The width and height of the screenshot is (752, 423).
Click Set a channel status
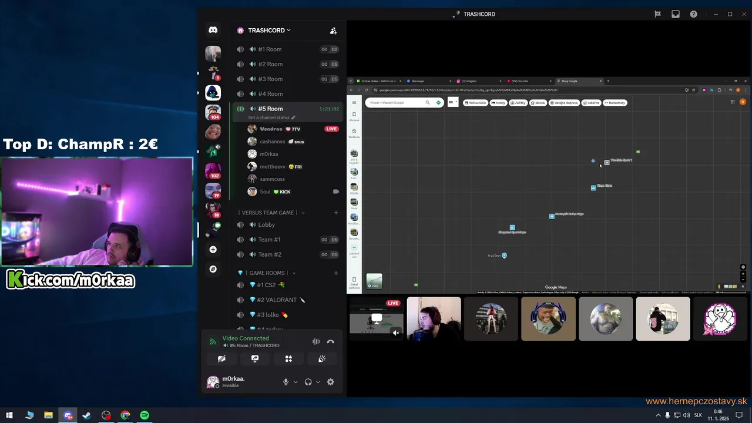pos(271,117)
